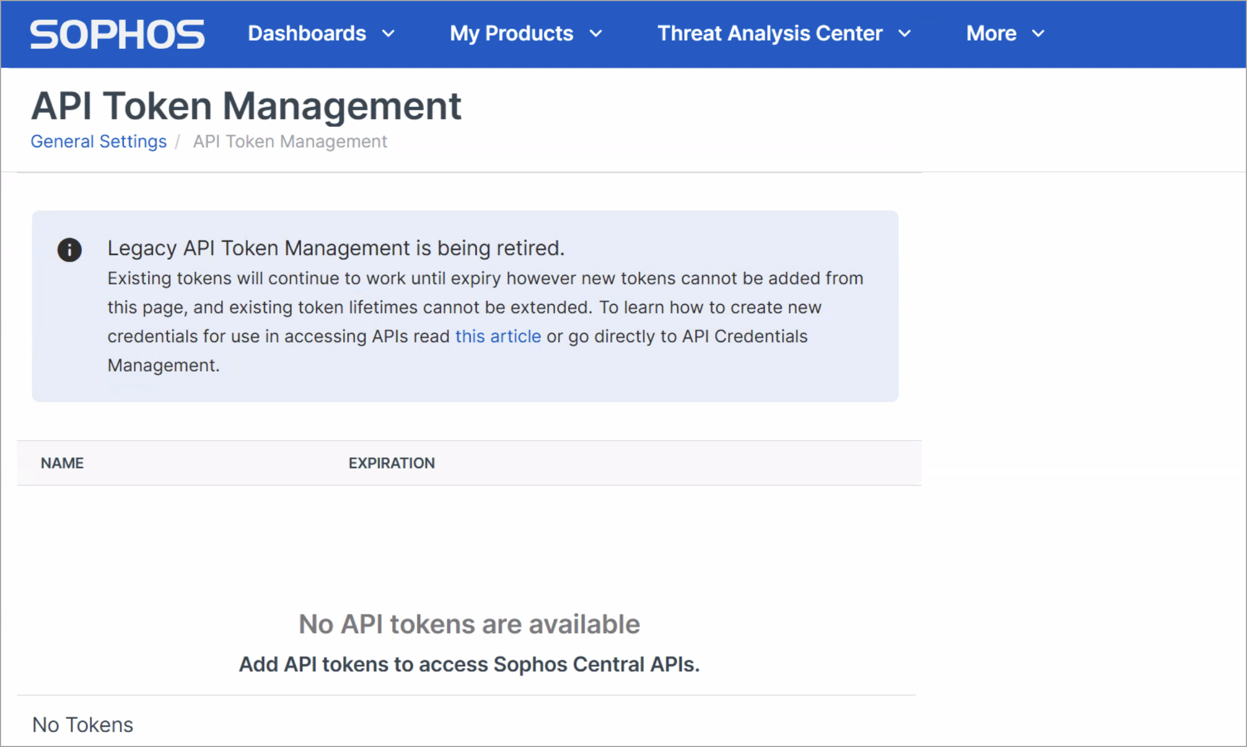Expand My Products chevron arrow
Image resolution: width=1247 pixels, height=747 pixels.
[x=595, y=34]
